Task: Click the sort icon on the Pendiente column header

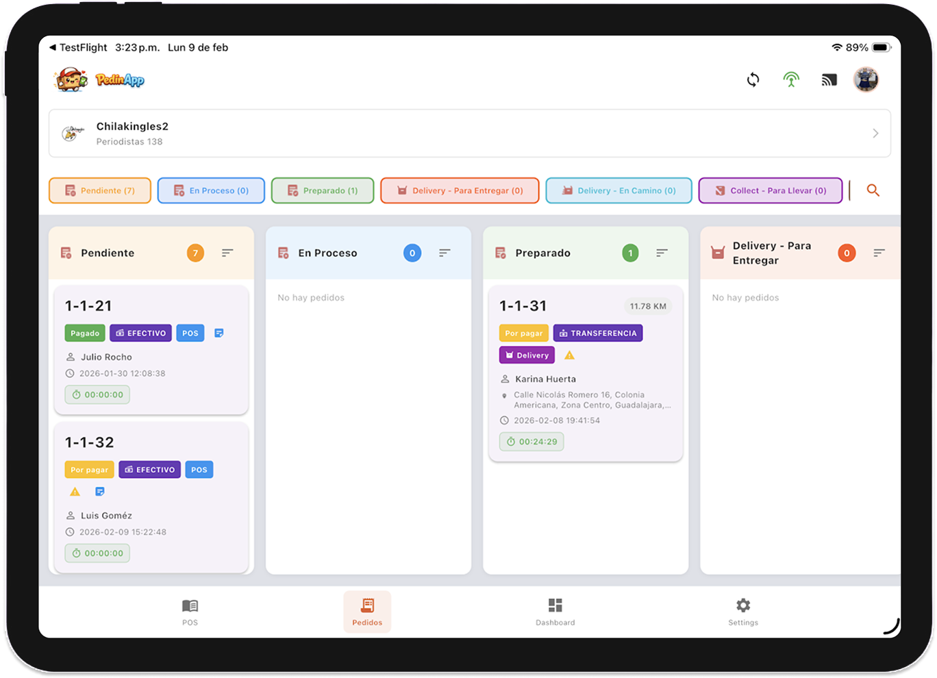Action: click(x=227, y=253)
